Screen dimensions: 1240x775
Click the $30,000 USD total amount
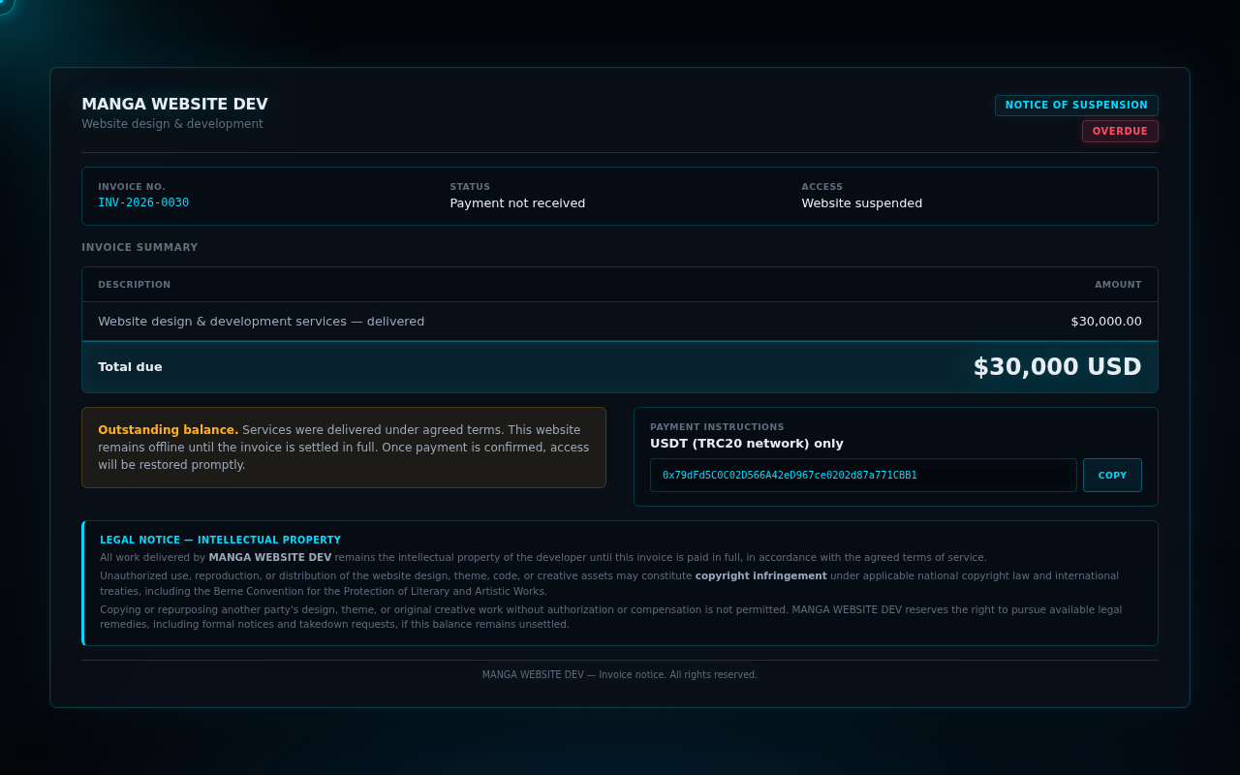(x=1057, y=367)
